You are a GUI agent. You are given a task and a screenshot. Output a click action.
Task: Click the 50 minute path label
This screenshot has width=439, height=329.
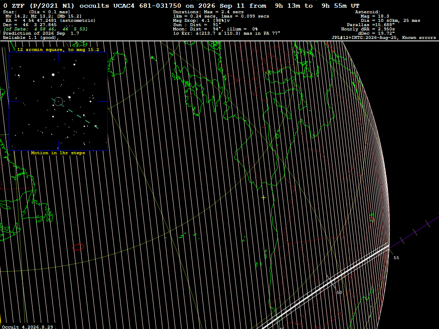(339, 292)
